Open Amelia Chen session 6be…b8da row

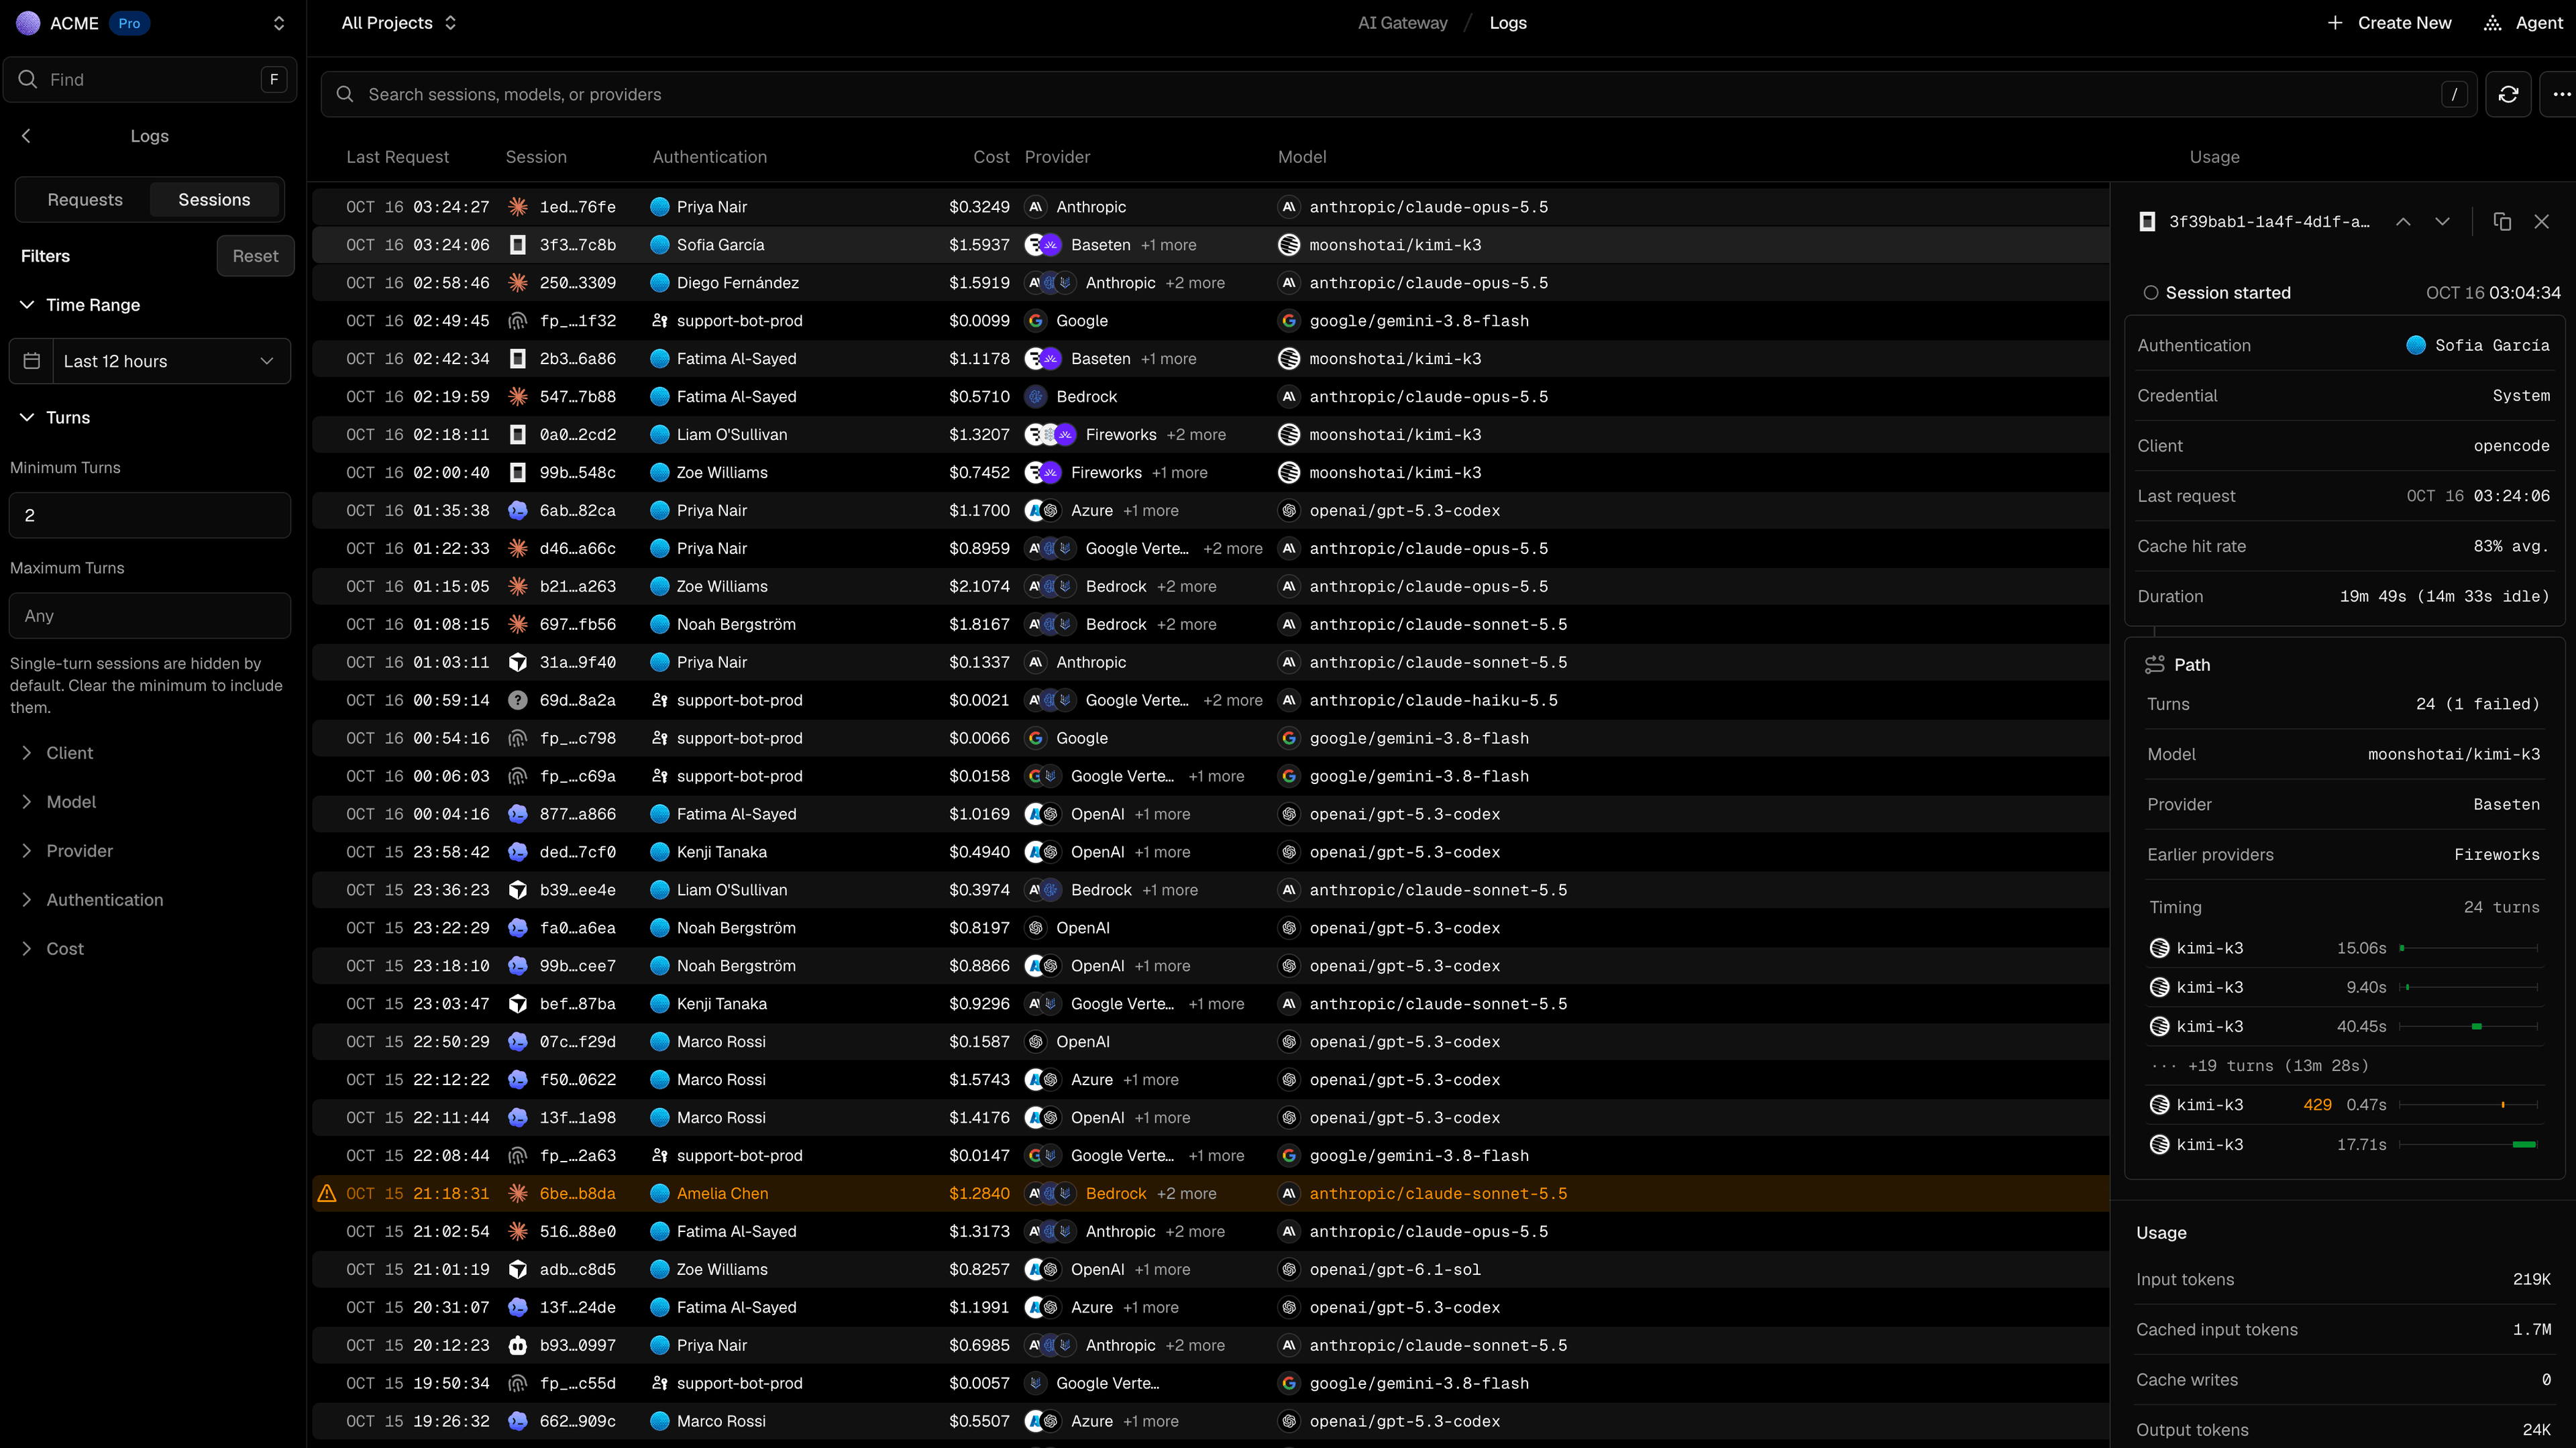click(1210, 1193)
